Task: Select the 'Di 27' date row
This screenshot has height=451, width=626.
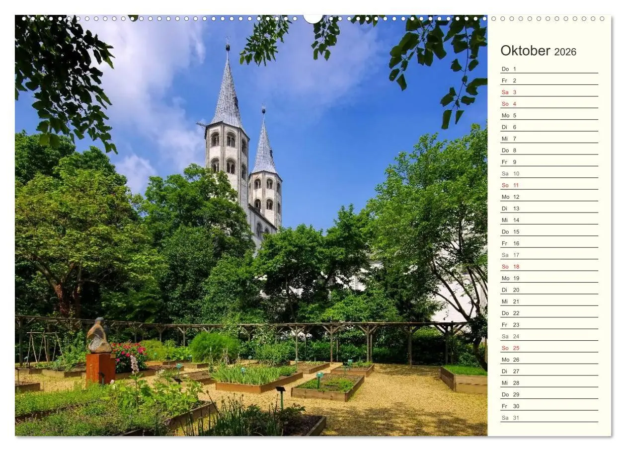Action: click(549, 371)
